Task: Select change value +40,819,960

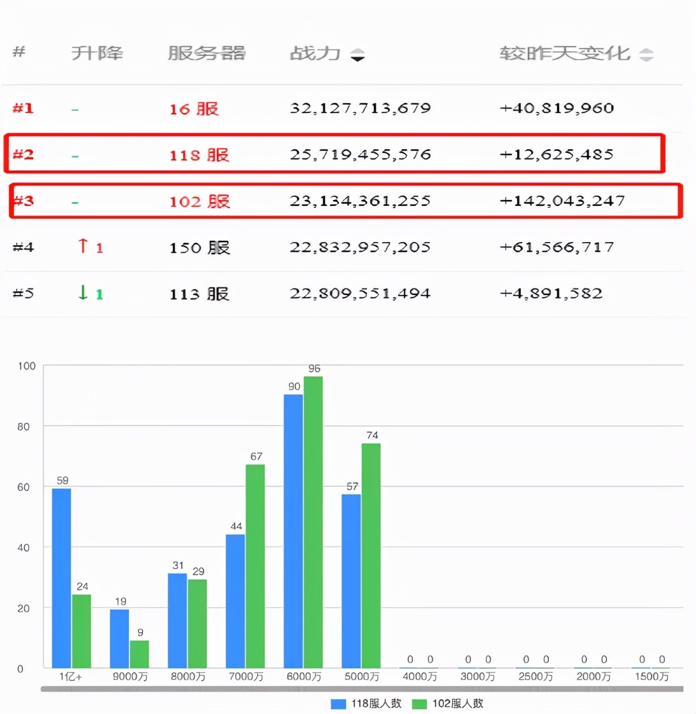Action: coord(556,108)
